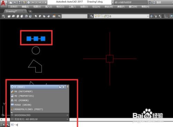Click the Layer Properties Manager icon

pyautogui.click(x=92, y=16)
